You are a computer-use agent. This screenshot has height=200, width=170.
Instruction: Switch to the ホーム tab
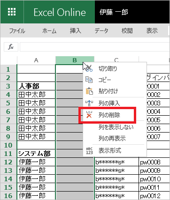coord(49,30)
